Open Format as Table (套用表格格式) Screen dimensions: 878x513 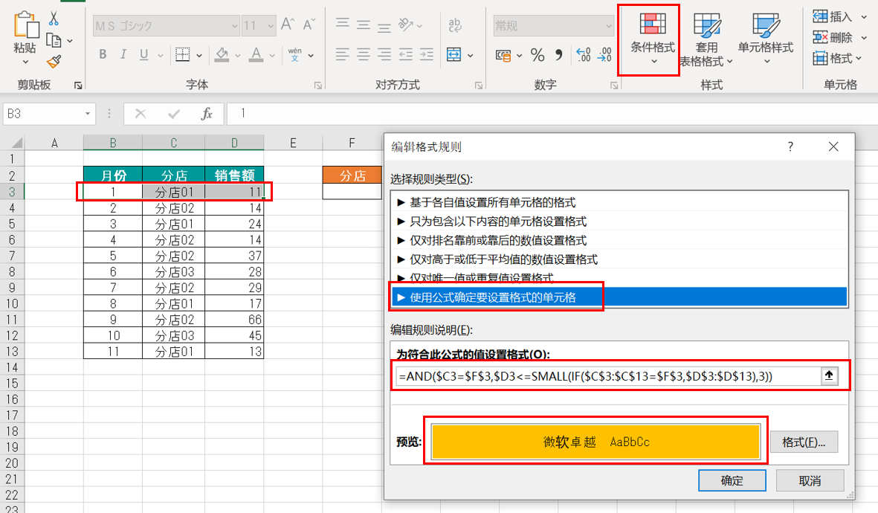[x=707, y=39]
